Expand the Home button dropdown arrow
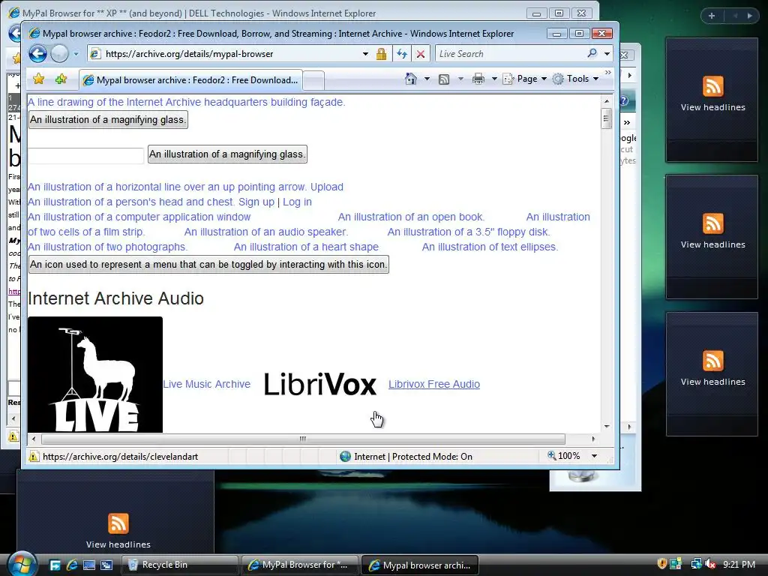Image resolution: width=768 pixels, height=576 pixels. click(x=427, y=79)
